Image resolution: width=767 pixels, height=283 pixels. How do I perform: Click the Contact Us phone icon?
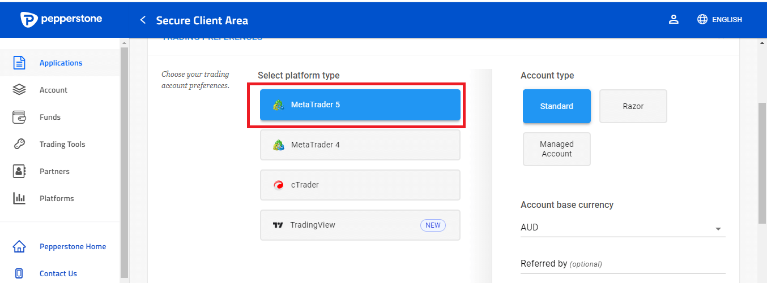[x=19, y=273]
